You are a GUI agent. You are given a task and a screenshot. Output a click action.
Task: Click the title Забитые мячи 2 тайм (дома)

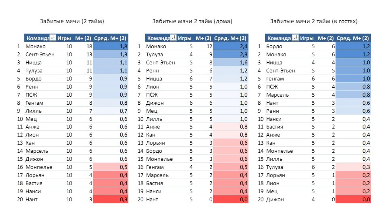192,21
